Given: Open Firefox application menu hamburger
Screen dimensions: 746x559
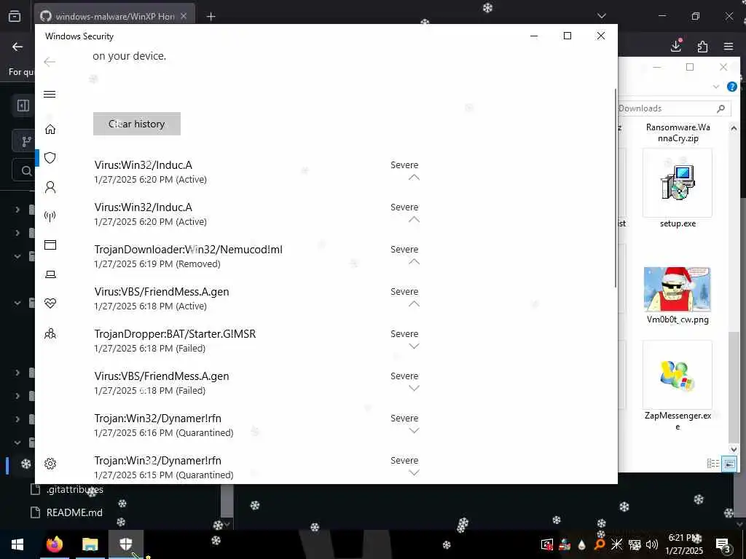Looking at the screenshot, I should tap(729, 47).
